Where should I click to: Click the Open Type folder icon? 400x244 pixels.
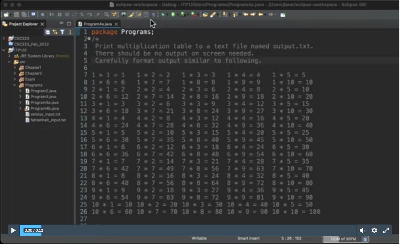205,15
